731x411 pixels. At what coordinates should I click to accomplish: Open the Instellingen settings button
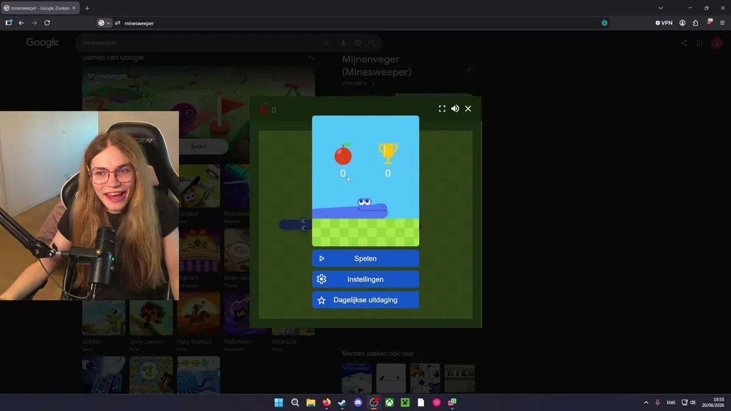click(365, 279)
